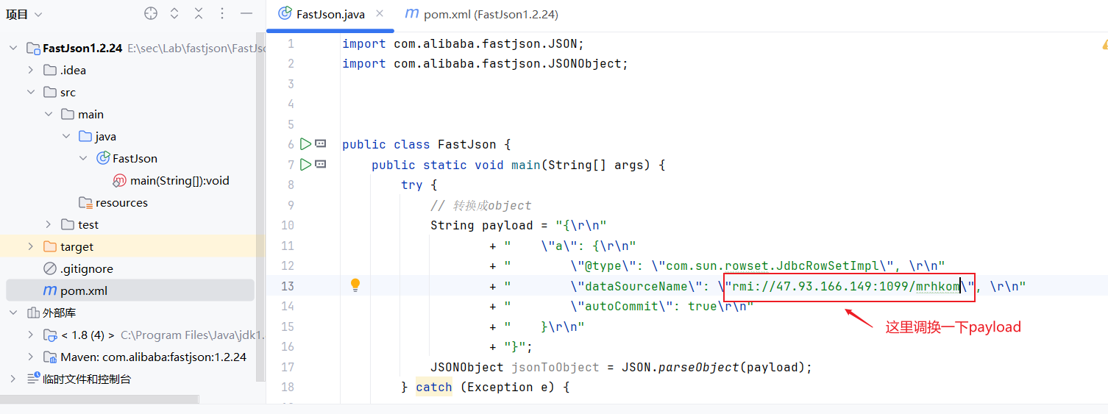Switch to the pom.xml (FastJson1.2.24) tab
The width and height of the screenshot is (1108, 414).
pyautogui.click(x=481, y=14)
